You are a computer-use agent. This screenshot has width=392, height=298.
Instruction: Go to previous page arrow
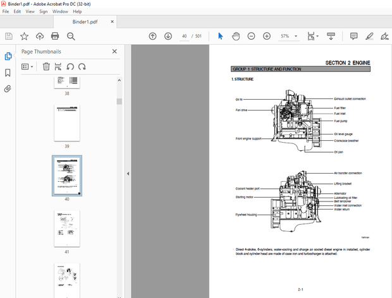(152, 37)
